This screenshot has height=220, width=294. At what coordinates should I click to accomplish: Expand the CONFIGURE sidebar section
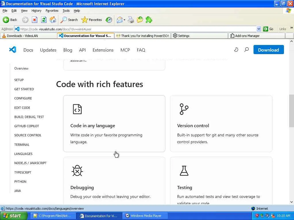coord(23,98)
